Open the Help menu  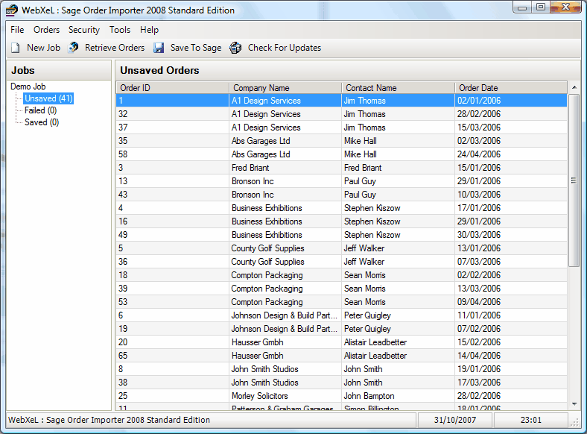[x=150, y=30]
